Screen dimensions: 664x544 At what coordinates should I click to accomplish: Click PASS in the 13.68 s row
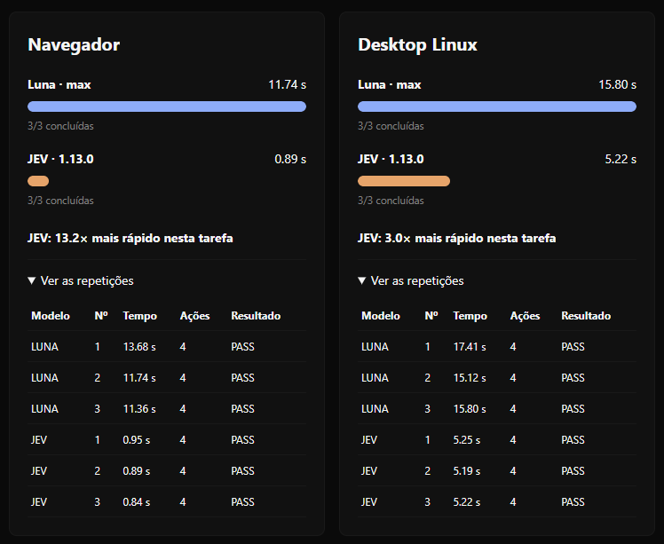[x=242, y=347]
